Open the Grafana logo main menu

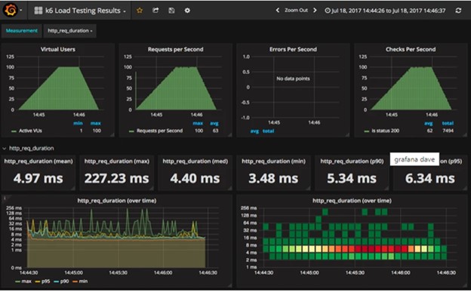pyautogui.click(x=11, y=11)
